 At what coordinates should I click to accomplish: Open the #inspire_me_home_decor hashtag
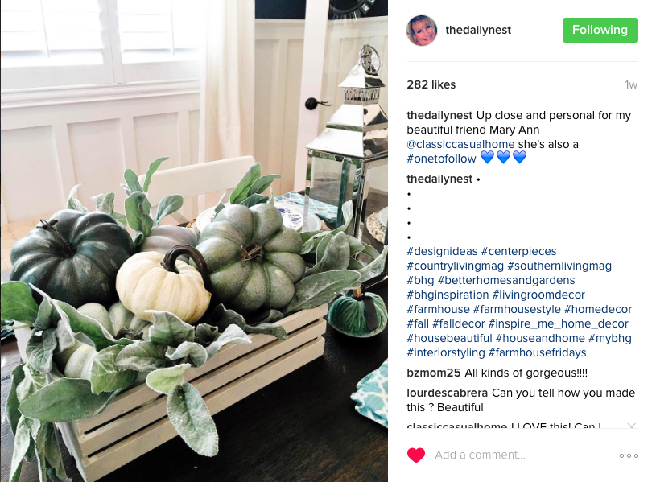click(x=558, y=323)
